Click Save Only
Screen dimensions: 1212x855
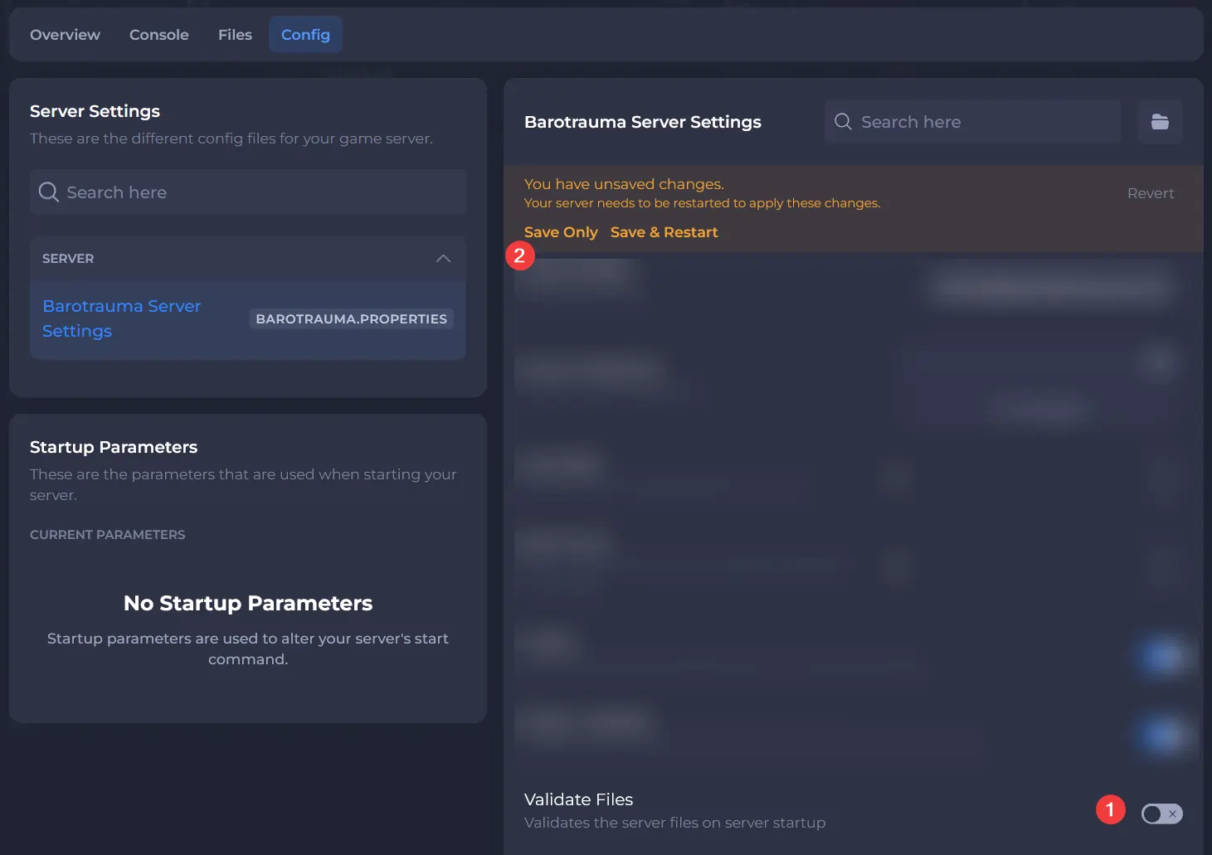point(561,232)
